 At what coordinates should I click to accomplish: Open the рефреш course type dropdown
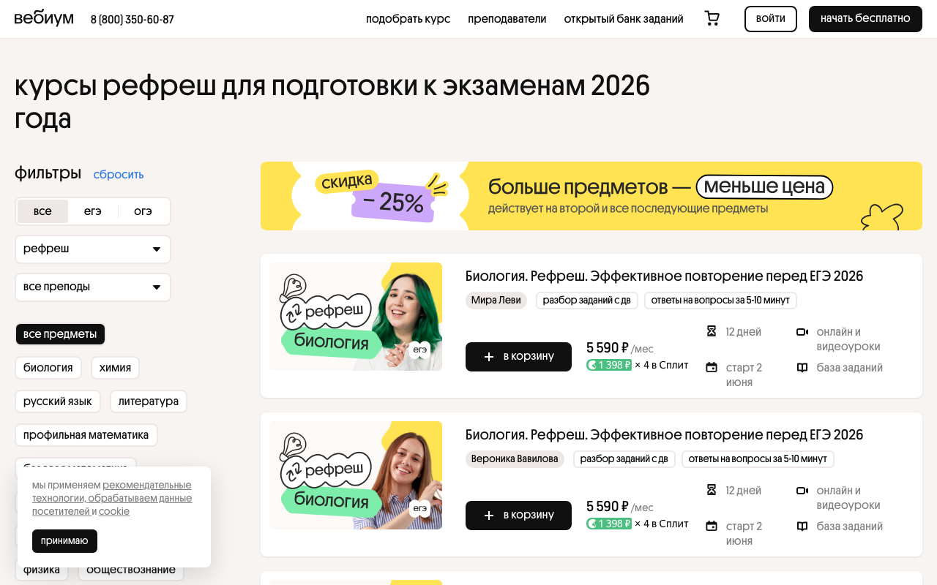pyautogui.click(x=92, y=249)
